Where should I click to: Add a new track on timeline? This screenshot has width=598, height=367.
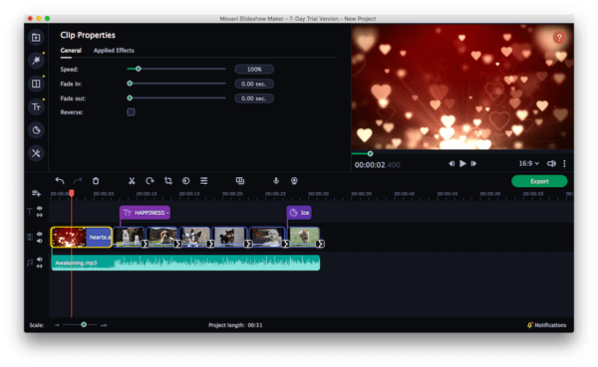[36, 193]
